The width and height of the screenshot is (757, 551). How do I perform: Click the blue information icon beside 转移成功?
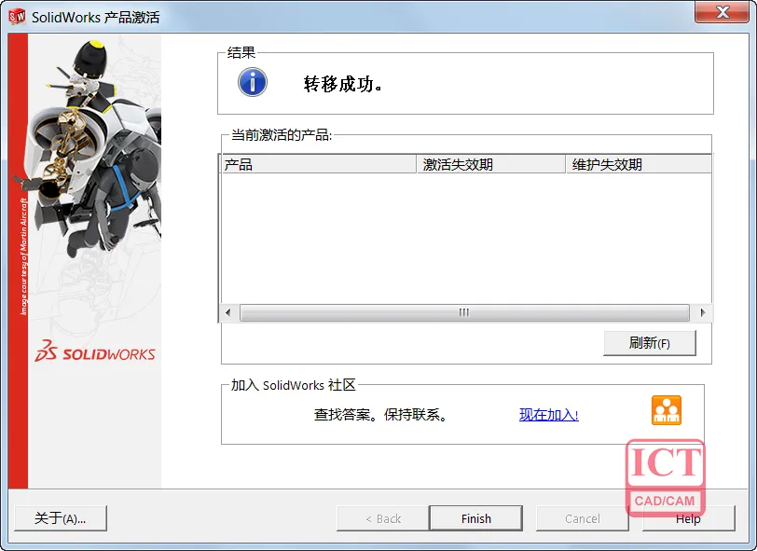pos(252,82)
